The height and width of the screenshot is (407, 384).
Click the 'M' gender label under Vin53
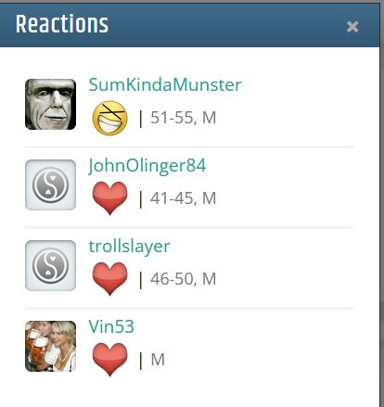[158, 360]
